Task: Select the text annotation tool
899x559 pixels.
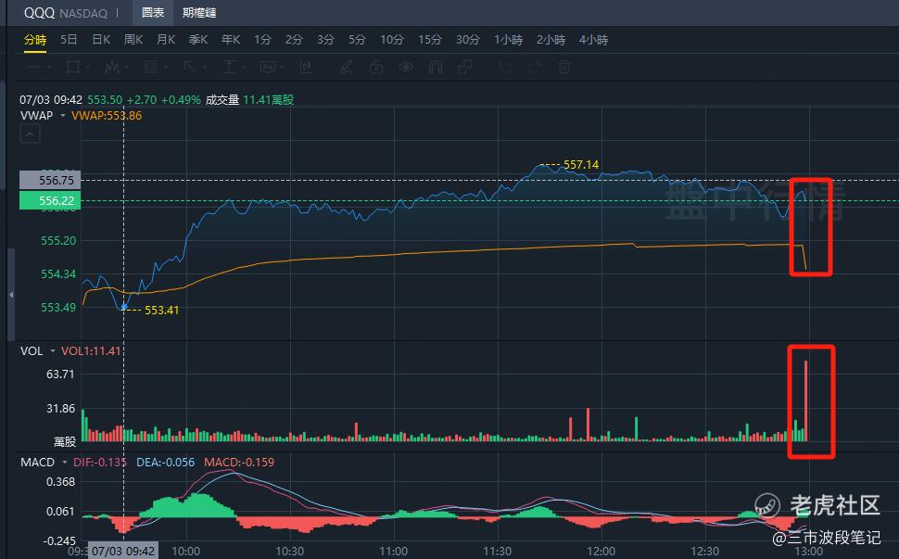Action: click(267, 67)
